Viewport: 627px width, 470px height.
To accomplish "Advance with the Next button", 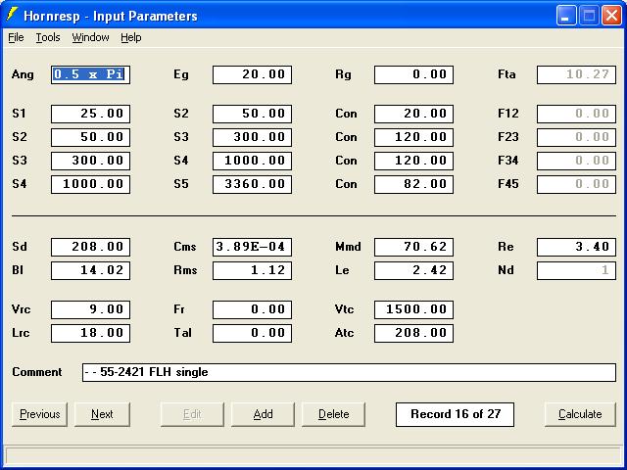I will [102, 414].
